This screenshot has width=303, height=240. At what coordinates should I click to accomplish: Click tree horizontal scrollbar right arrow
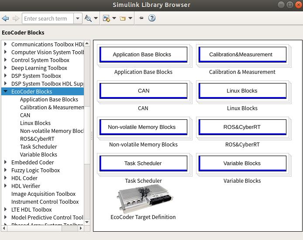pos(81,228)
